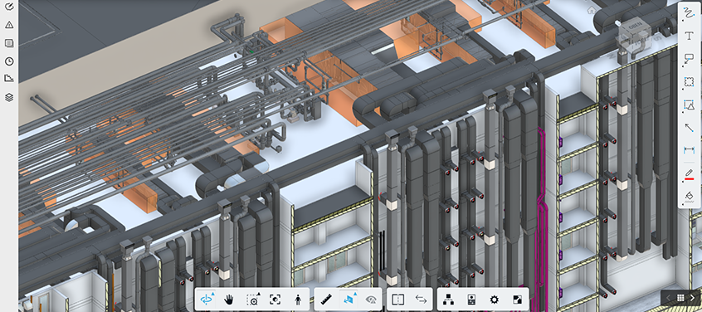Image resolution: width=702 pixels, height=312 pixels.
Task: Activate the Section analysis tool
Action: pyautogui.click(x=349, y=300)
